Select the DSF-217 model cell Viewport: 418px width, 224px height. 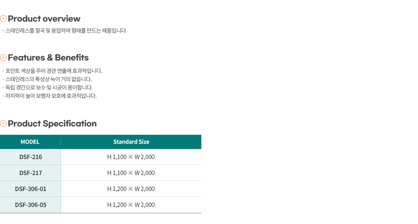(x=30, y=173)
